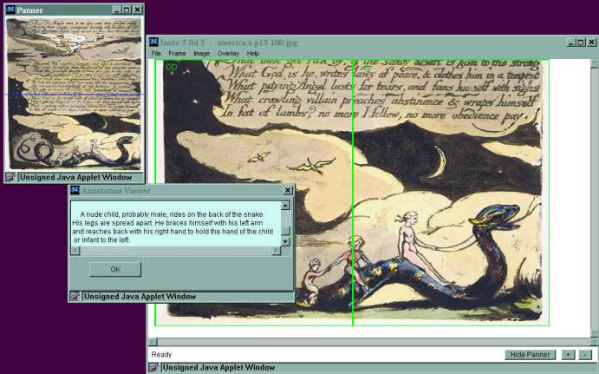Click the Ready status text
This screenshot has height=374, width=599.
[161, 355]
